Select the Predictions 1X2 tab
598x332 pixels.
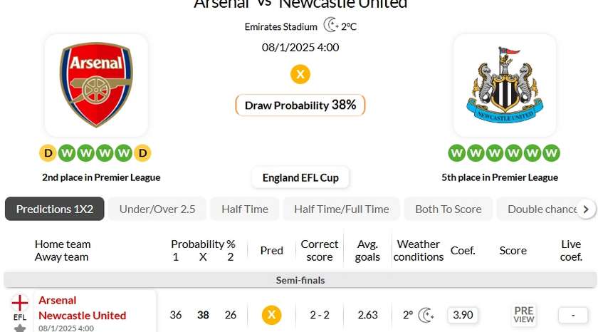click(55, 209)
